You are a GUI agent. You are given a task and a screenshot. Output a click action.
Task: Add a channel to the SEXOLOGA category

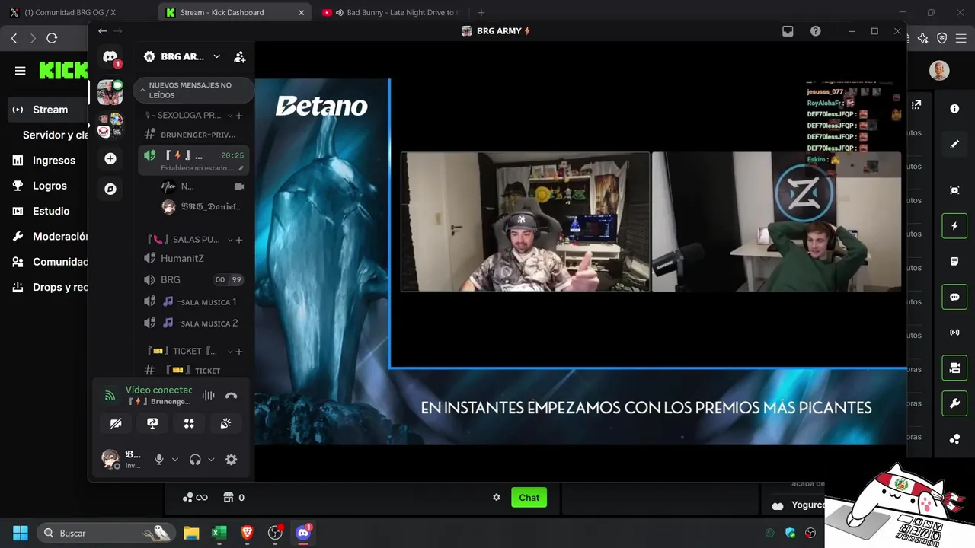(x=239, y=116)
